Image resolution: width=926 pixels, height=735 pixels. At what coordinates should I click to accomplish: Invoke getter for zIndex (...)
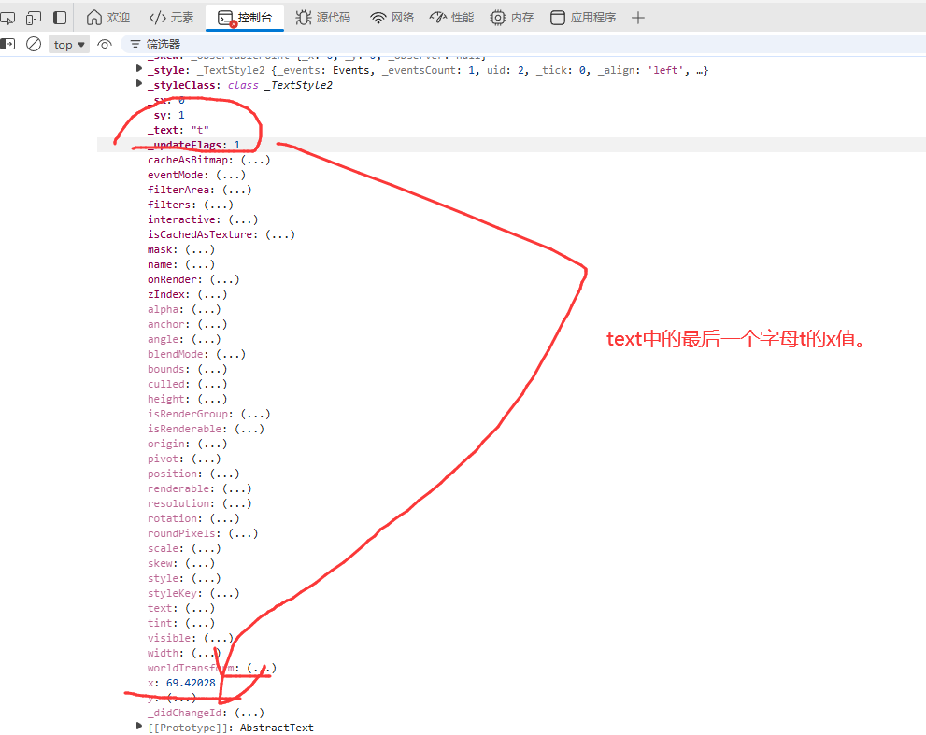coord(212,294)
